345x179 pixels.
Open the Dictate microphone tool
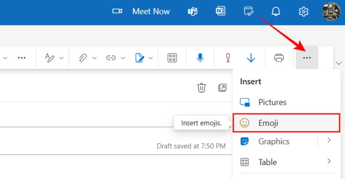tap(200, 57)
